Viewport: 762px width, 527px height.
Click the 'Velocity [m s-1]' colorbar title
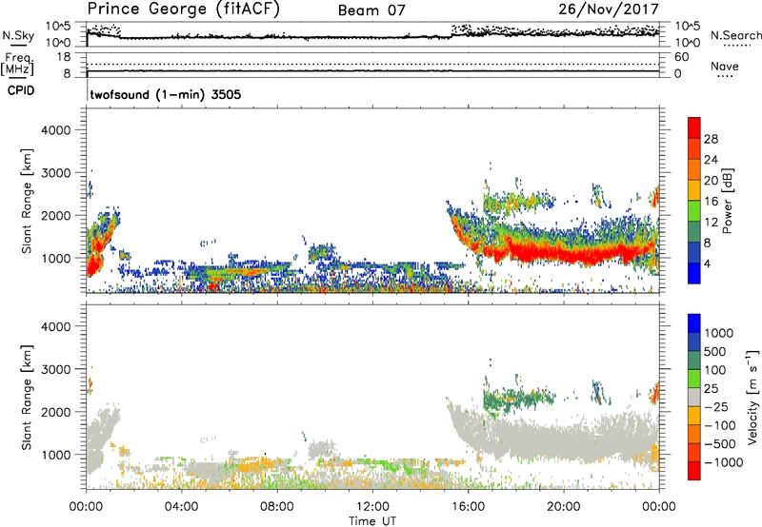(752, 397)
